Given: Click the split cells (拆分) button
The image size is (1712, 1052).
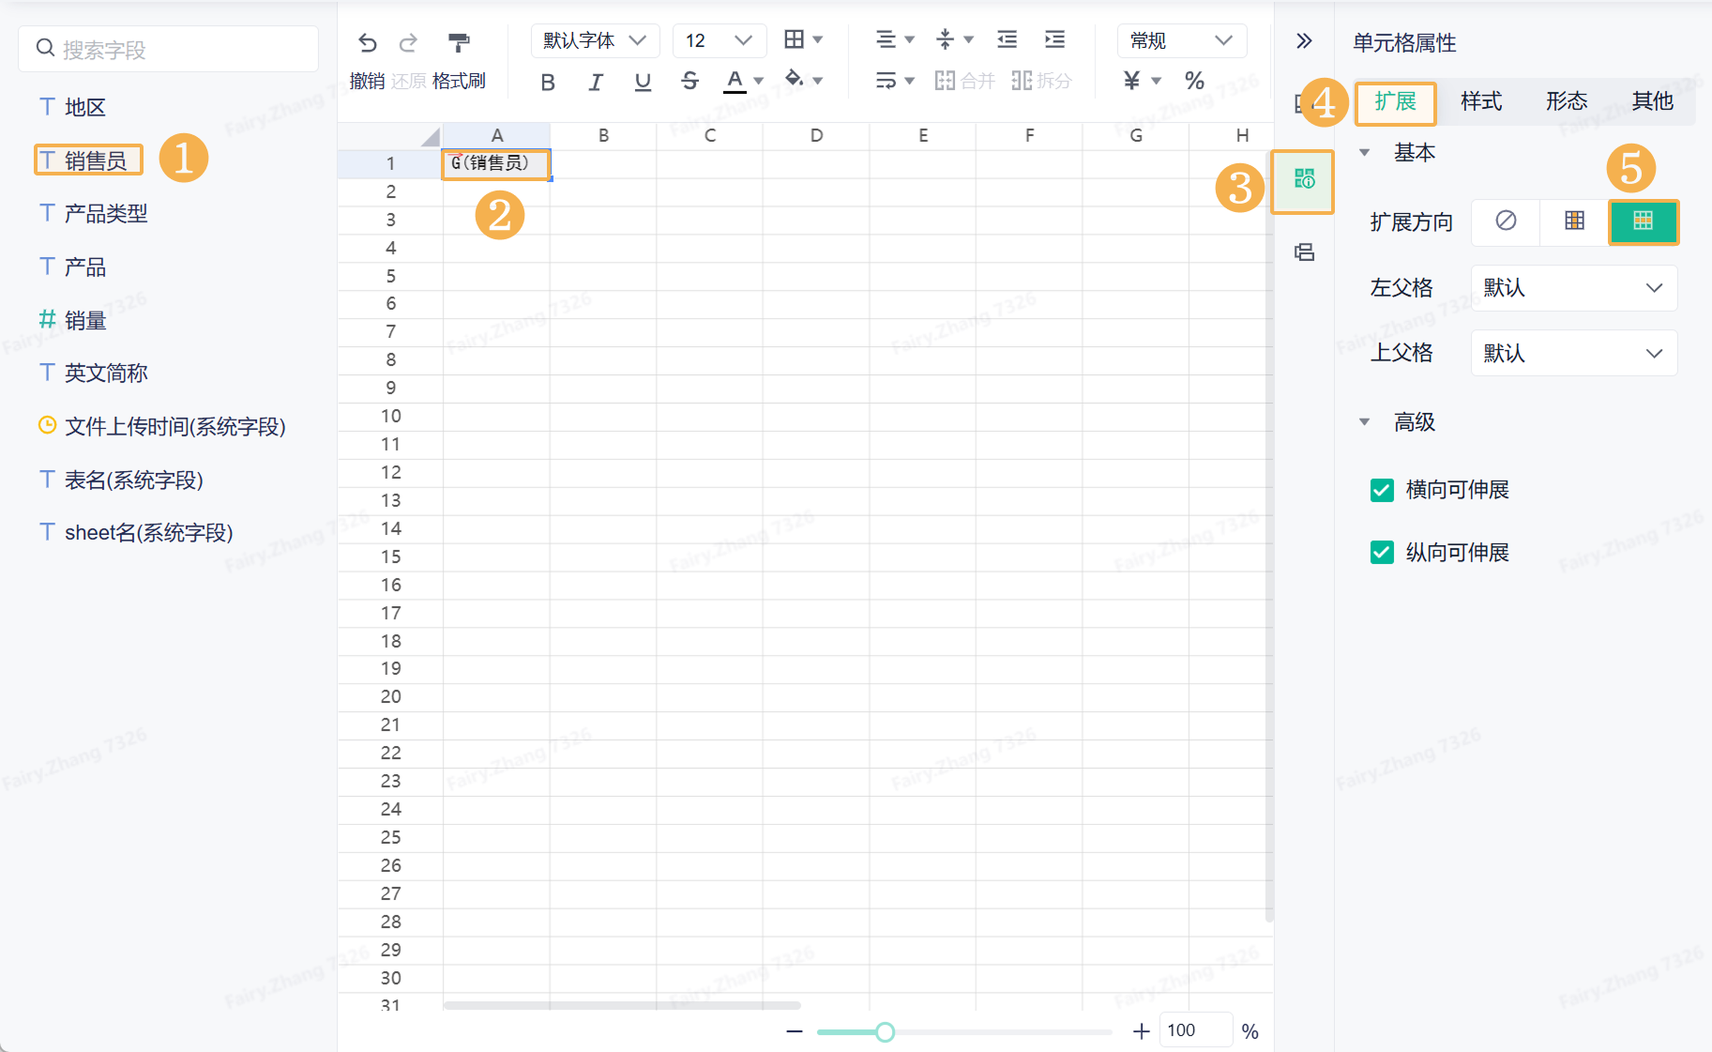Looking at the screenshot, I should coord(1041,81).
